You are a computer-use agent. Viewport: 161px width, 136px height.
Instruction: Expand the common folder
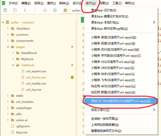[x=8, y=35]
